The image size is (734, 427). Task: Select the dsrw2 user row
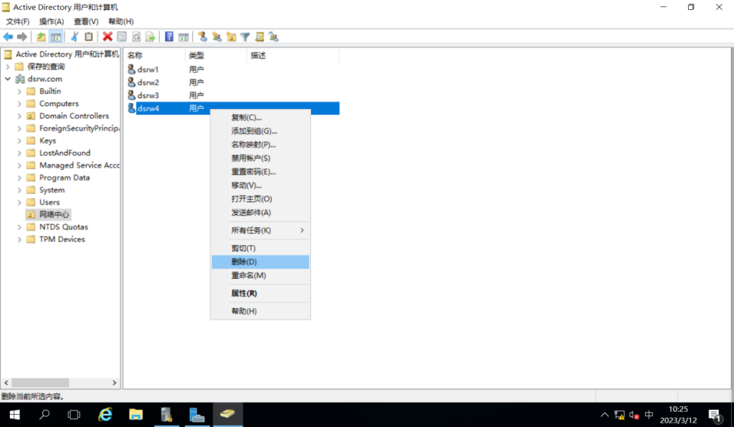click(x=233, y=82)
